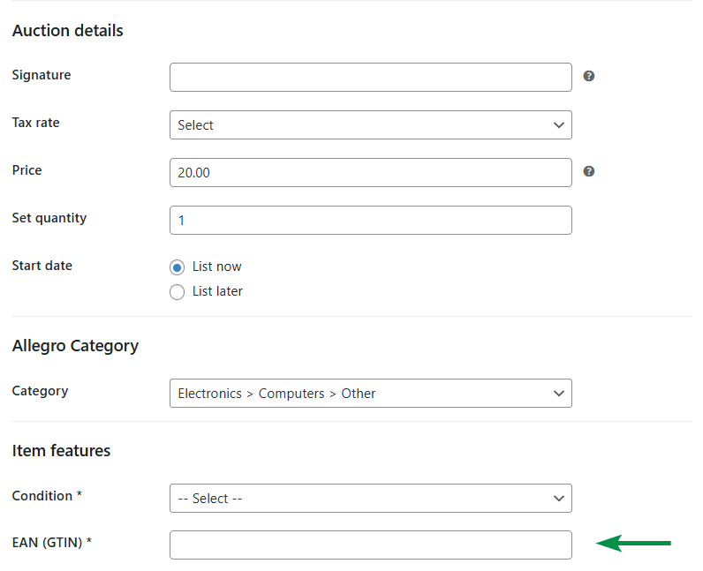Click the Allegro Category section heading
This screenshot has width=703, height=571.
coord(75,346)
